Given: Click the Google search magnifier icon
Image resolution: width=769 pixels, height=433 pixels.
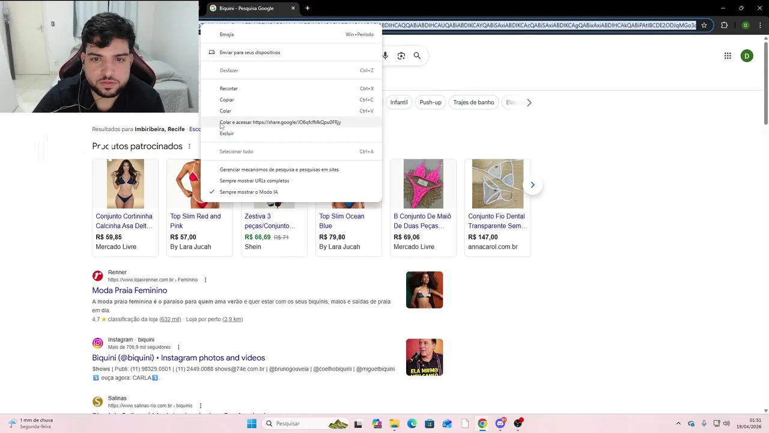Looking at the screenshot, I should [x=417, y=55].
